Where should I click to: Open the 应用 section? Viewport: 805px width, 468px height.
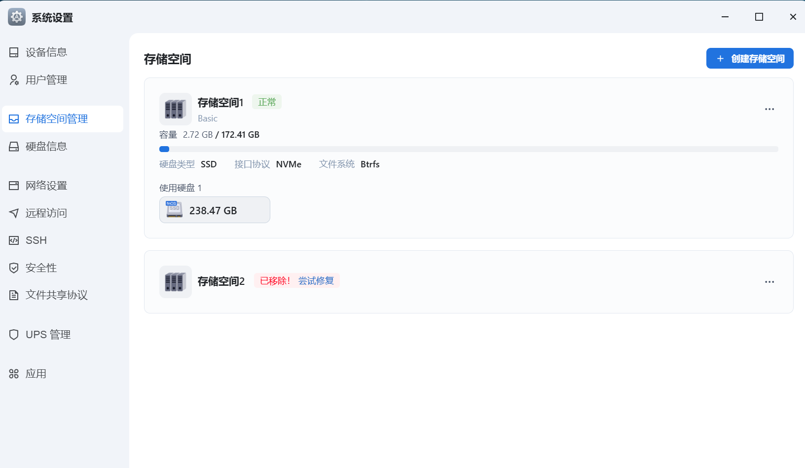[63, 374]
